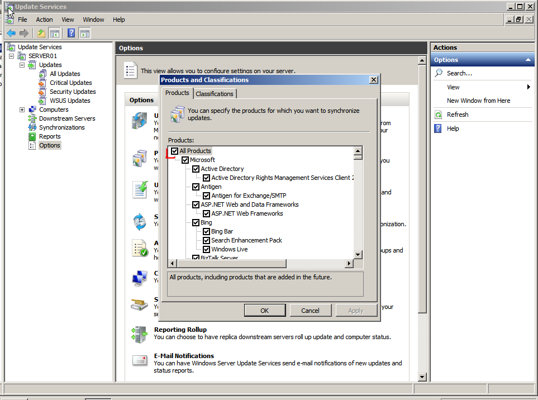The width and height of the screenshot is (538, 400).
Task: Select Search Enhancement Pack row text
Action: click(246, 240)
